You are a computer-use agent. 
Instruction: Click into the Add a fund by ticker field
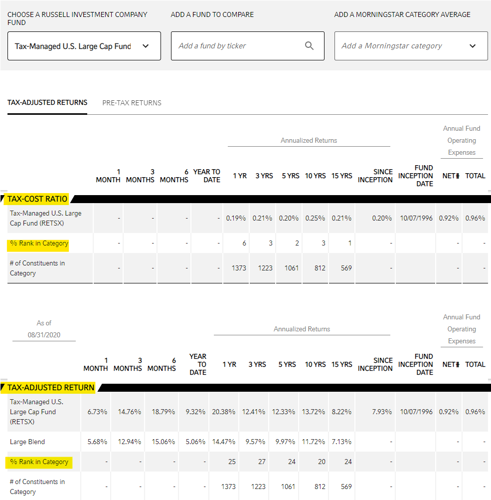coord(239,46)
